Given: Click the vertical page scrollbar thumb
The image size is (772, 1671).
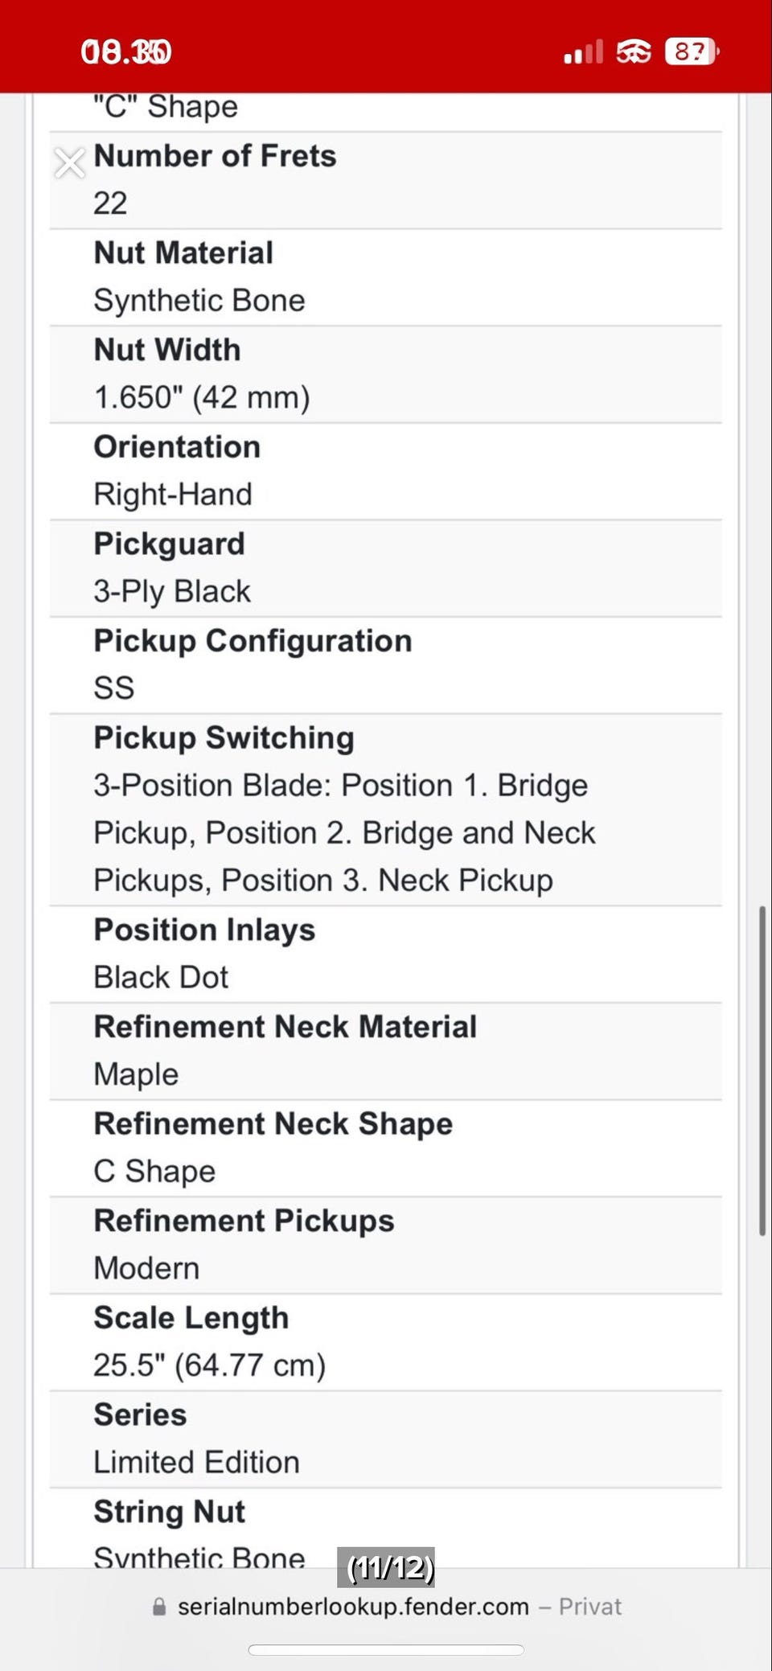Looking at the screenshot, I should click(x=762, y=1070).
